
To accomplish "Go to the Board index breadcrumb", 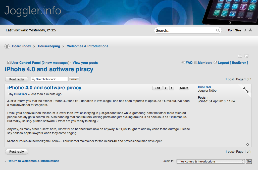I will [x=22, y=46].
